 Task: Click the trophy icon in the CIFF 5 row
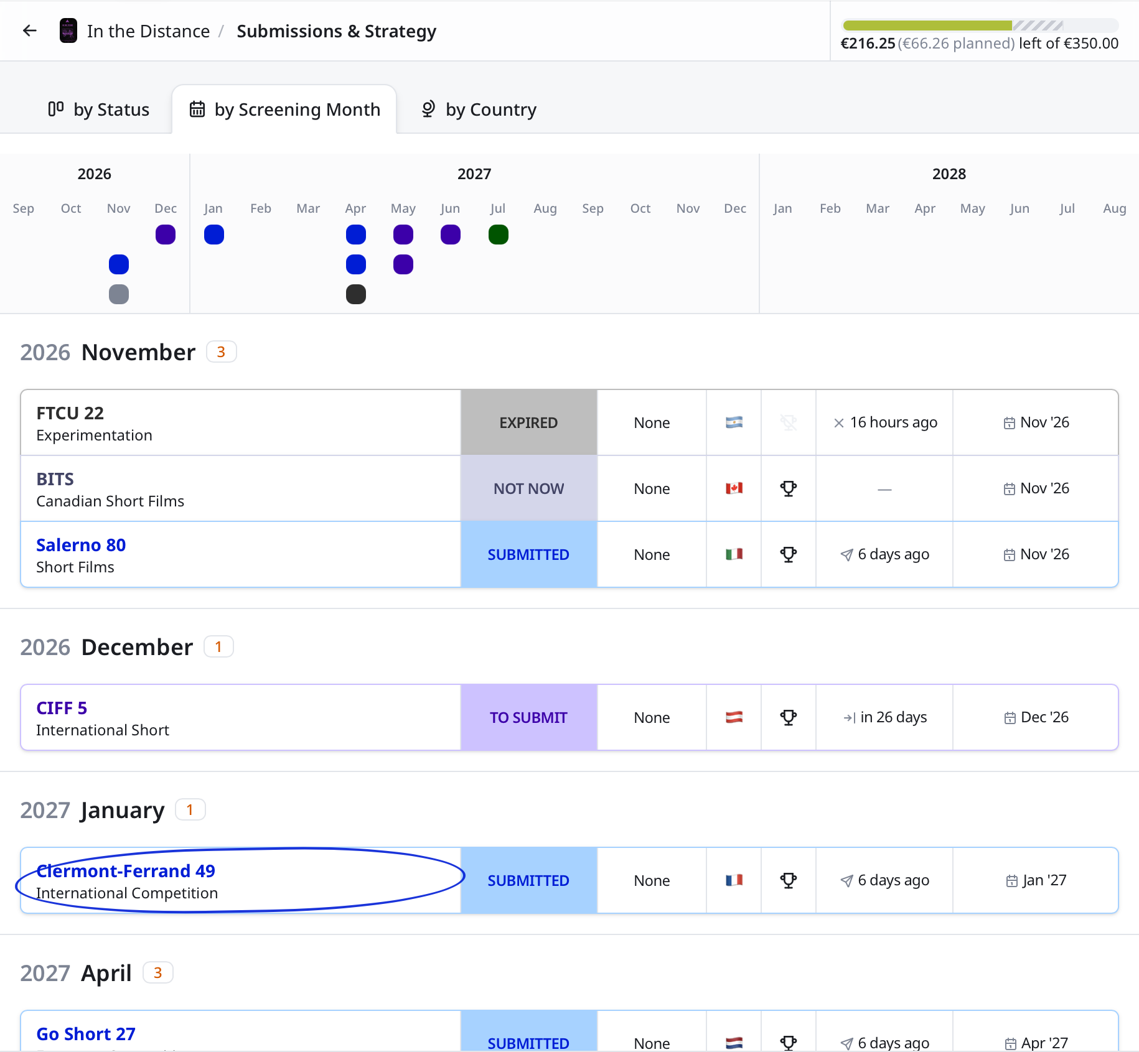(x=789, y=717)
